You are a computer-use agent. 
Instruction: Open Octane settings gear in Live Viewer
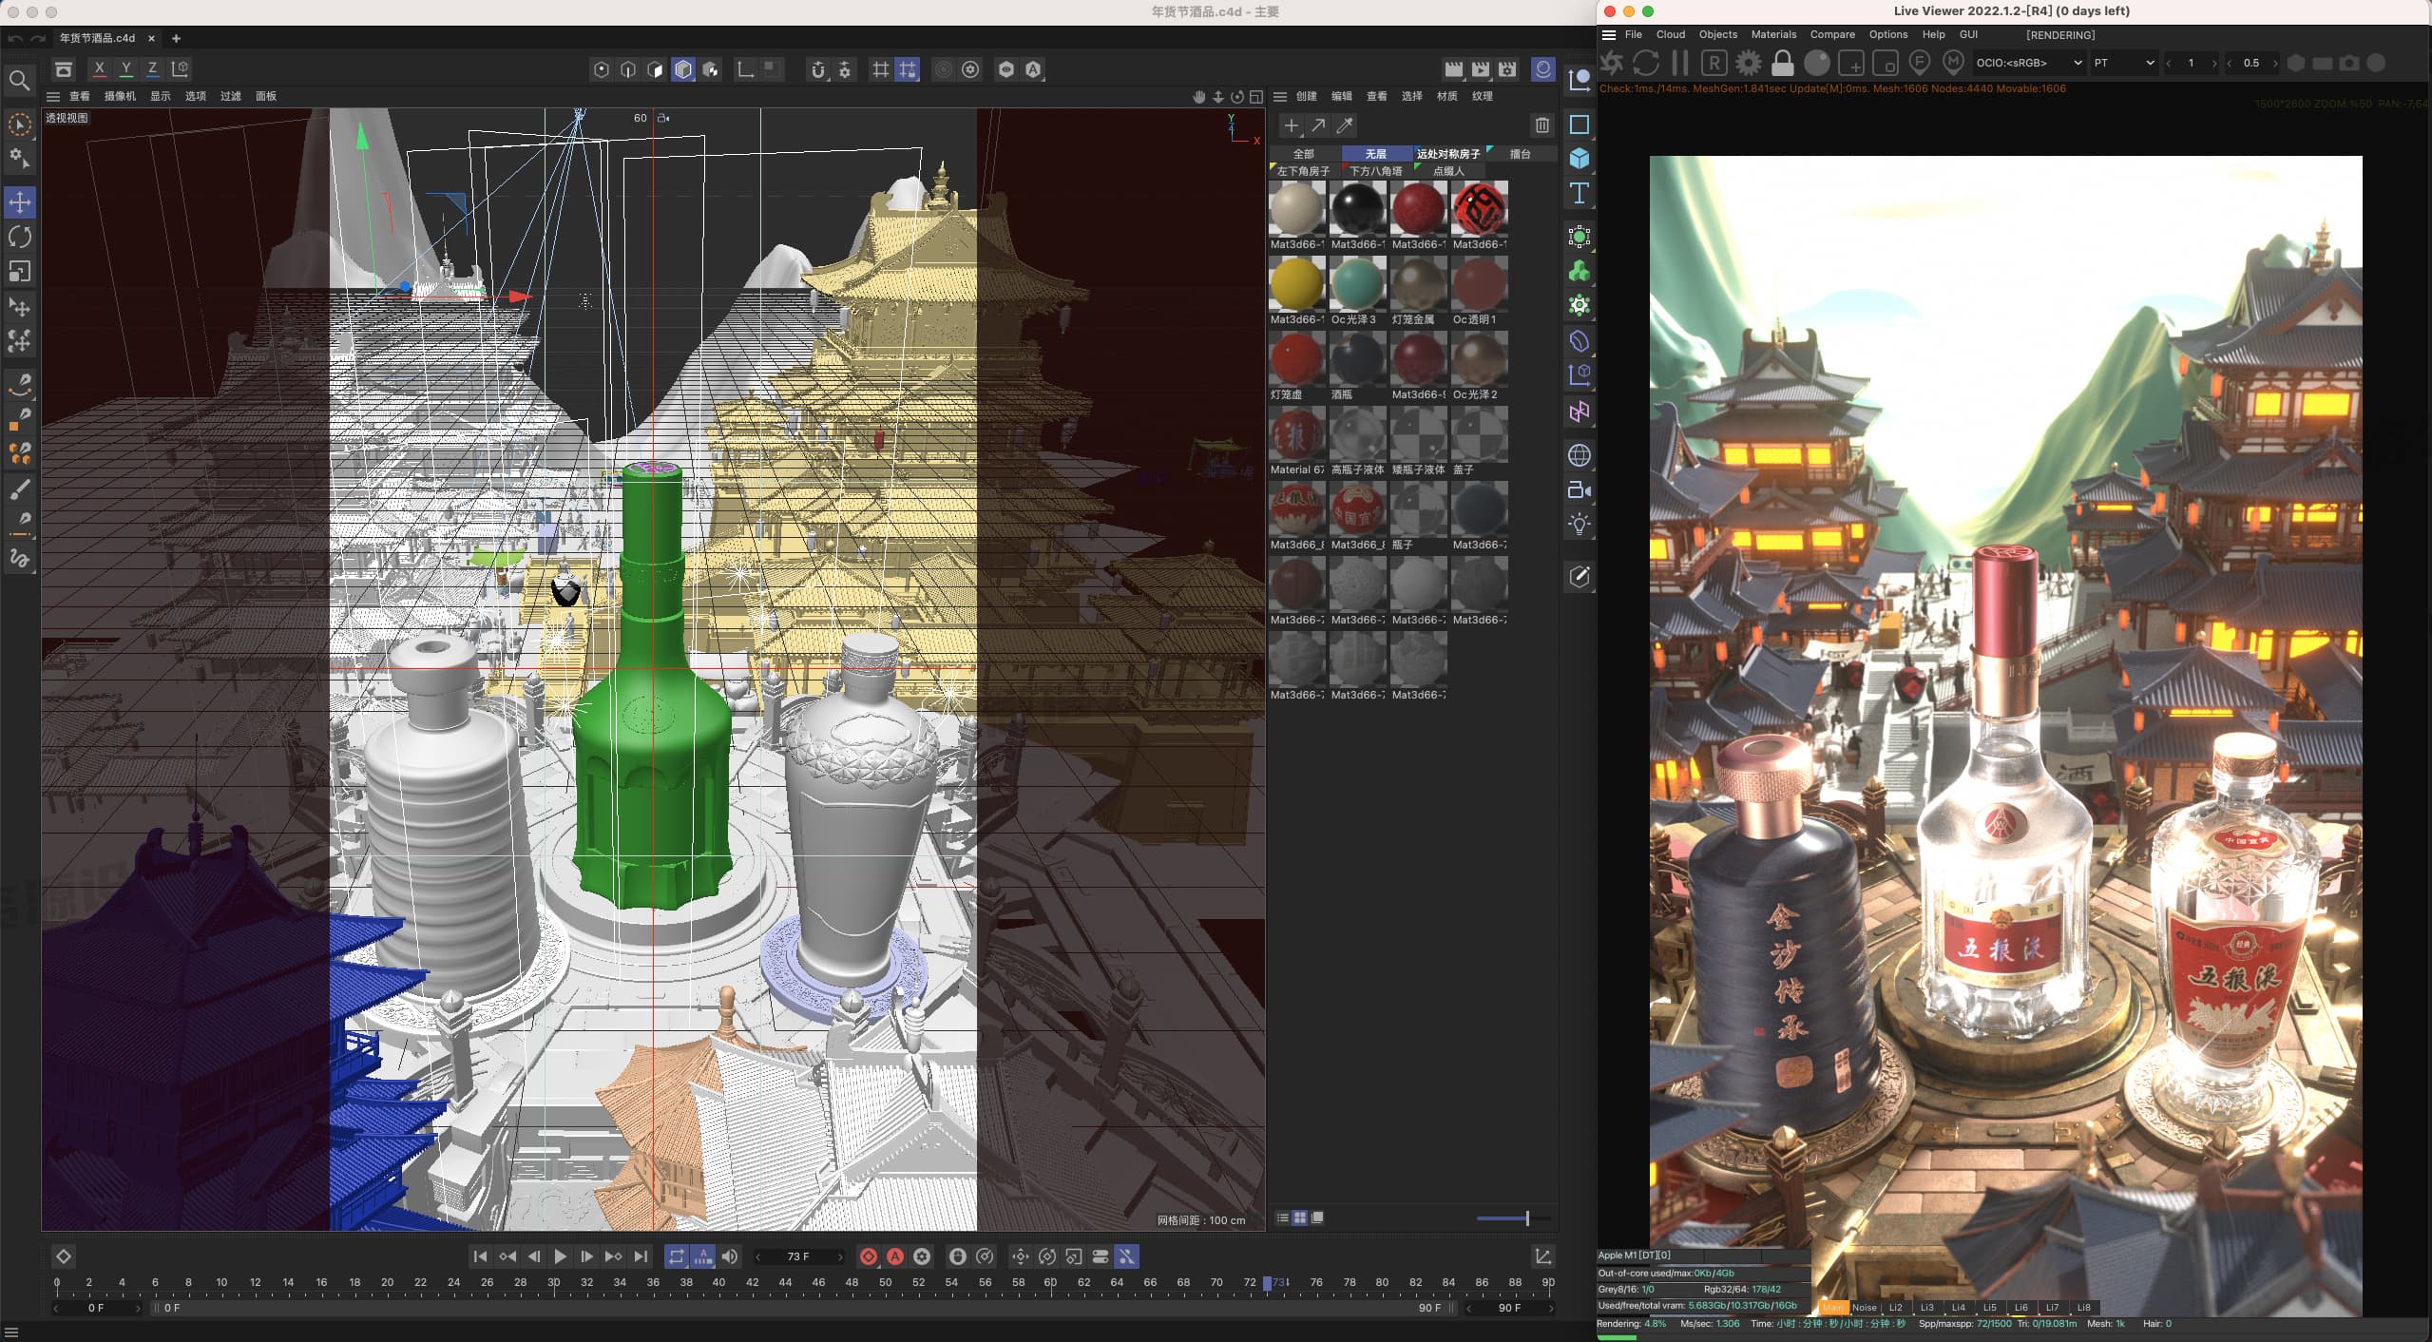click(1749, 63)
